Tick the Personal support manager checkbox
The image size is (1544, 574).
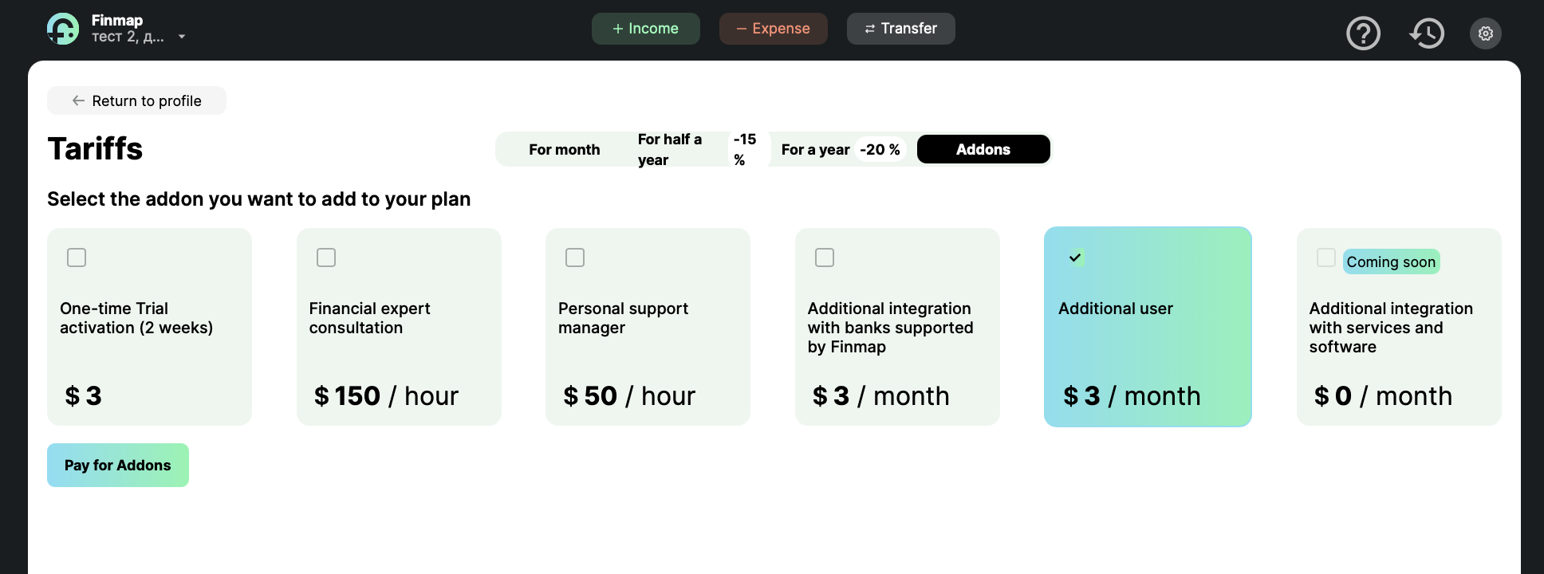[575, 258]
